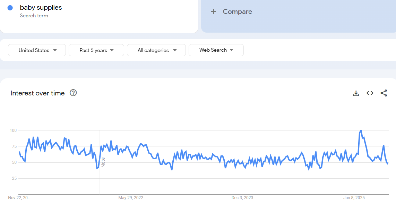396x203 pixels.
Task: Open the Interest over time help tooltip
Action: point(73,93)
